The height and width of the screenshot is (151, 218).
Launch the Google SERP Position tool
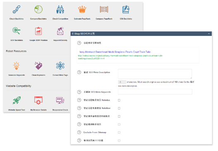(x=38, y=31)
